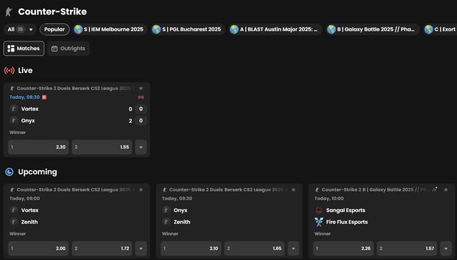
Task: Favorite the live Vortex vs Onyx match
Action: 141,88
